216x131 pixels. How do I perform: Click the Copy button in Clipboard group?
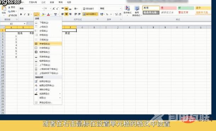coord(12,11)
